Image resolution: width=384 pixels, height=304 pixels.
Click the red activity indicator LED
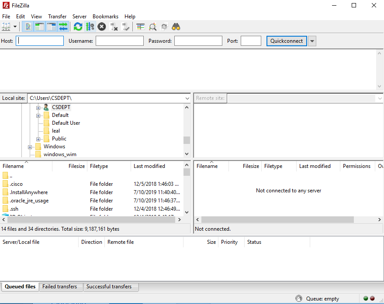click(372, 298)
